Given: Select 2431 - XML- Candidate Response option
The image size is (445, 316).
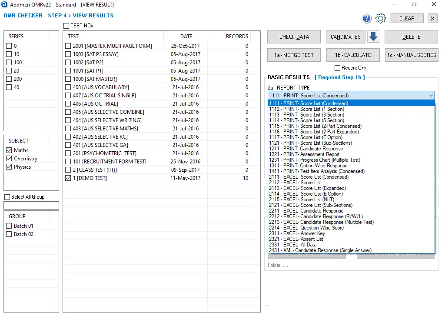Looking at the screenshot, I should (x=351, y=250).
